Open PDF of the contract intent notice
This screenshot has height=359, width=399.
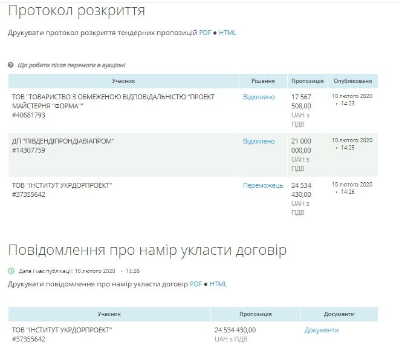coord(196,284)
